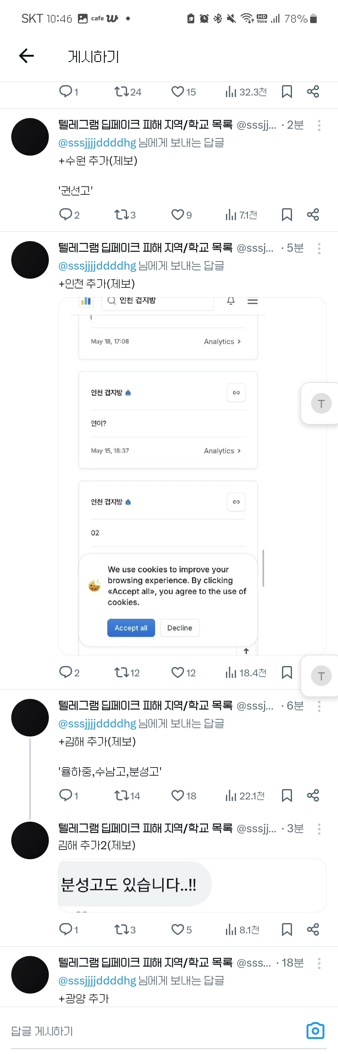The width and height of the screenshot is (338, 1054).
Task: Open camera icon in reply bar
Action: pyautogui.click(x=315, y=1030)
